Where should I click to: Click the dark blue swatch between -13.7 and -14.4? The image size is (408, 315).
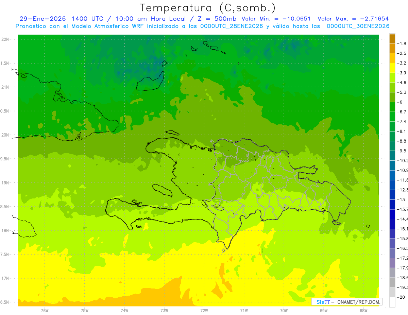point(392,214)
